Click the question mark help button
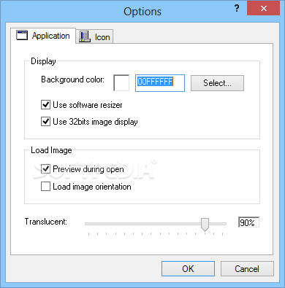The height and width of the screenshot is (288, 285). tap(237, 9)
